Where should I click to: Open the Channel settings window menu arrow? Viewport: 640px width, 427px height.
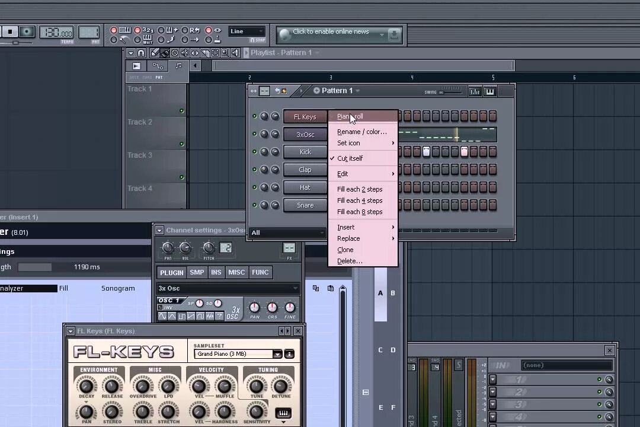tap(159, 230)
